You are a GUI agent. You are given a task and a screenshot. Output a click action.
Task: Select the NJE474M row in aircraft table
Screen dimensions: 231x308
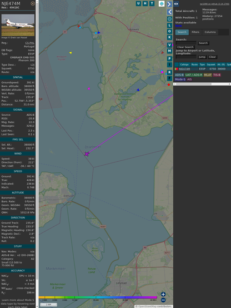pyautogui.click(x=203, y=69)
